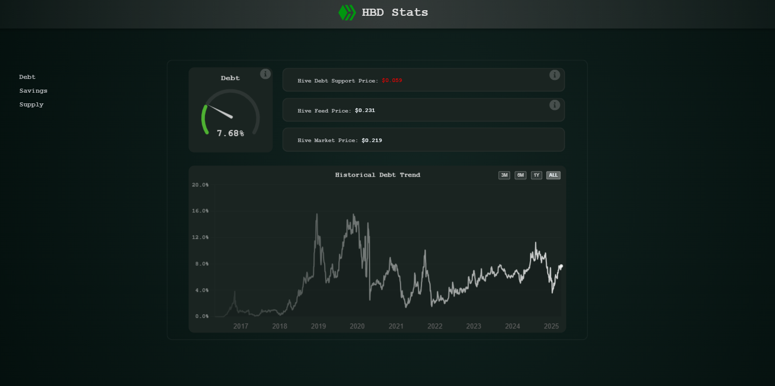Open info icon for Hive Debt Support Price
This screenshot has height=386, width=775.
pos(555,75)
